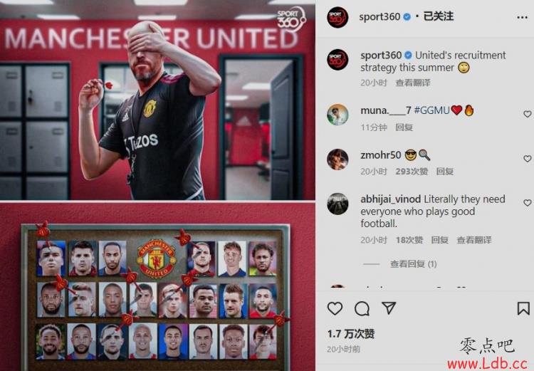Open zmohr50 profile avatar
Screen dimensions: 534x371
click(x=337, y=159)
